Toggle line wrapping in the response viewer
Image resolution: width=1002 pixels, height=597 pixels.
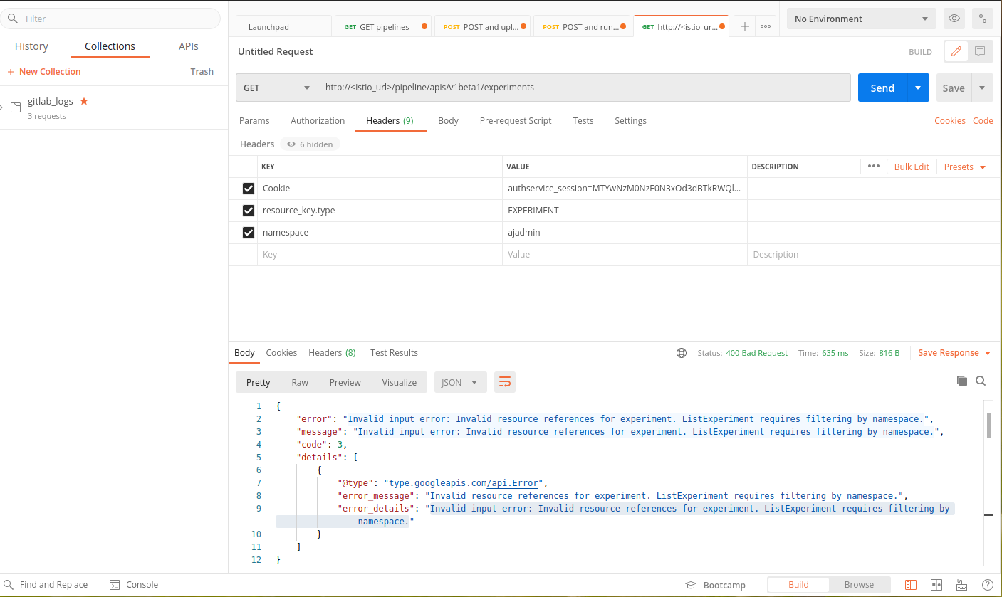click(505, 382)
